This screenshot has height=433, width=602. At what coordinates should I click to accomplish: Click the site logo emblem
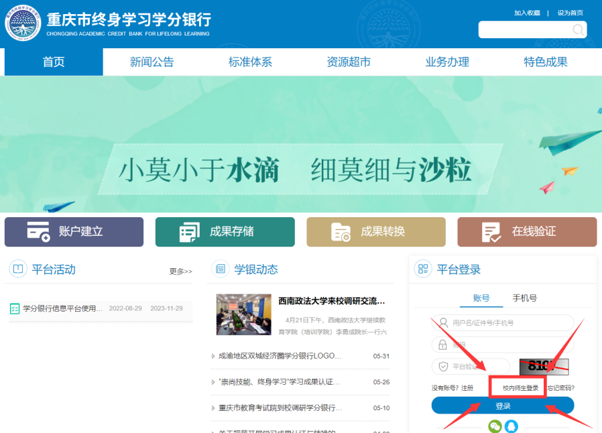pos(23,24)
